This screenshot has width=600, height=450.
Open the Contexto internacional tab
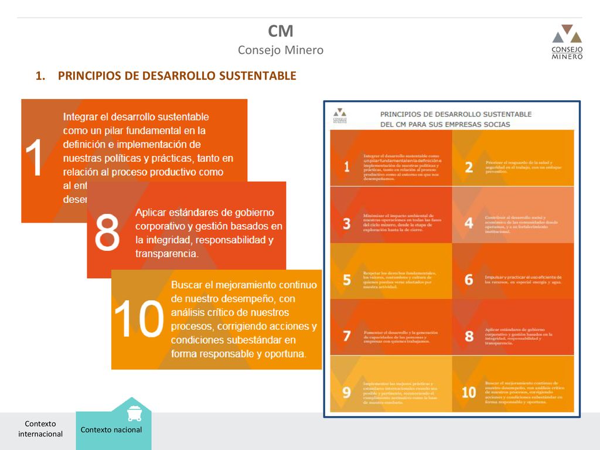coord(40,429)
